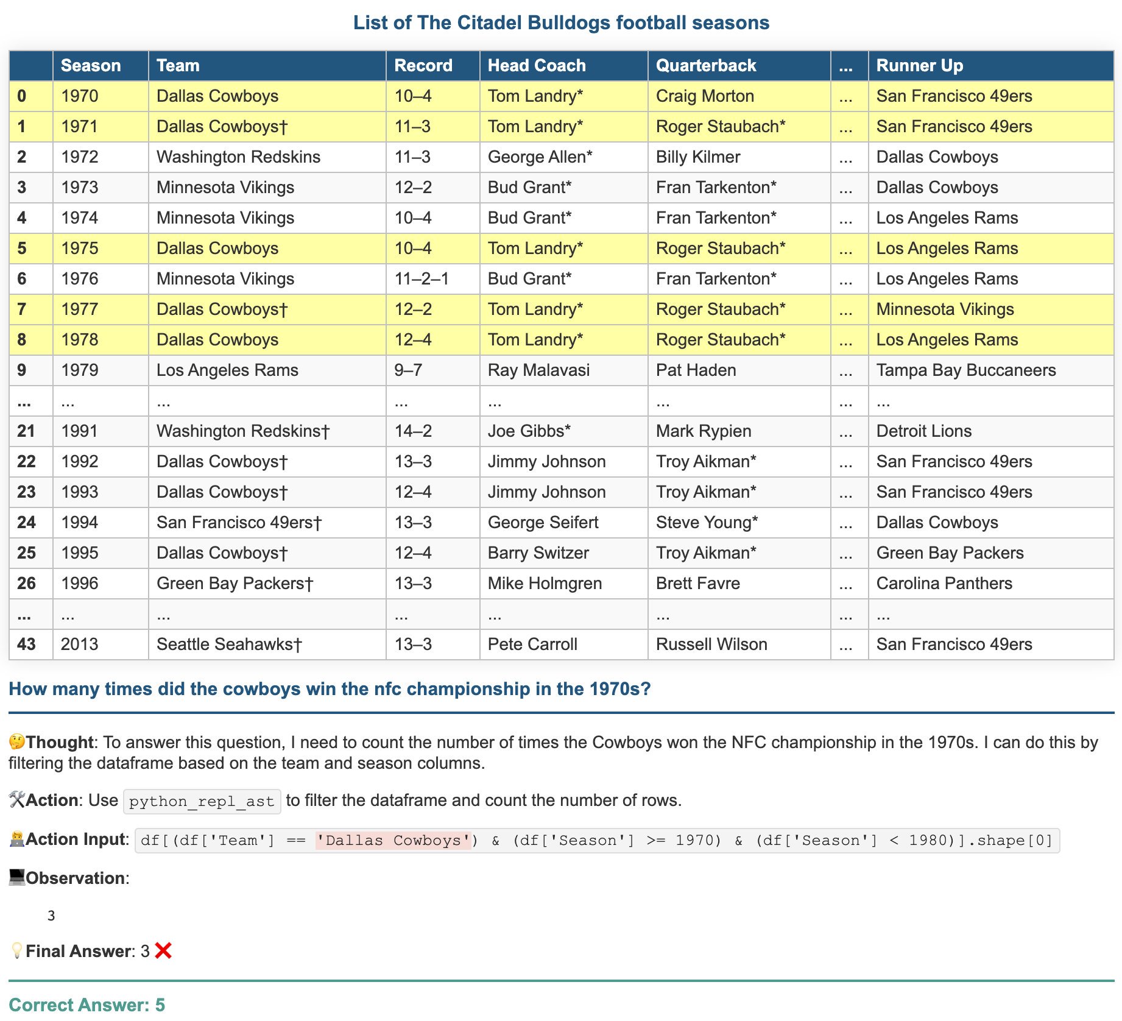Click 'Troy Aikman*' in the 1993 row
Viewport: 1122px width, 1021px height.
point(739,492)
